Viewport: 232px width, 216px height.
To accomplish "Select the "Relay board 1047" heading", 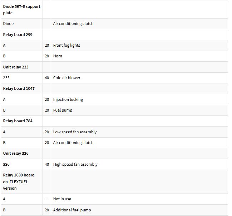I will point(19,88).
